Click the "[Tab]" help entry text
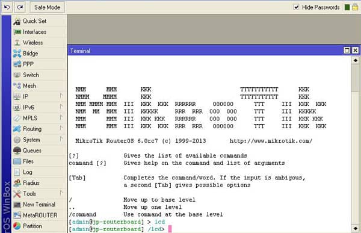Viewport: 361px width, 233px height. [77, 178]
